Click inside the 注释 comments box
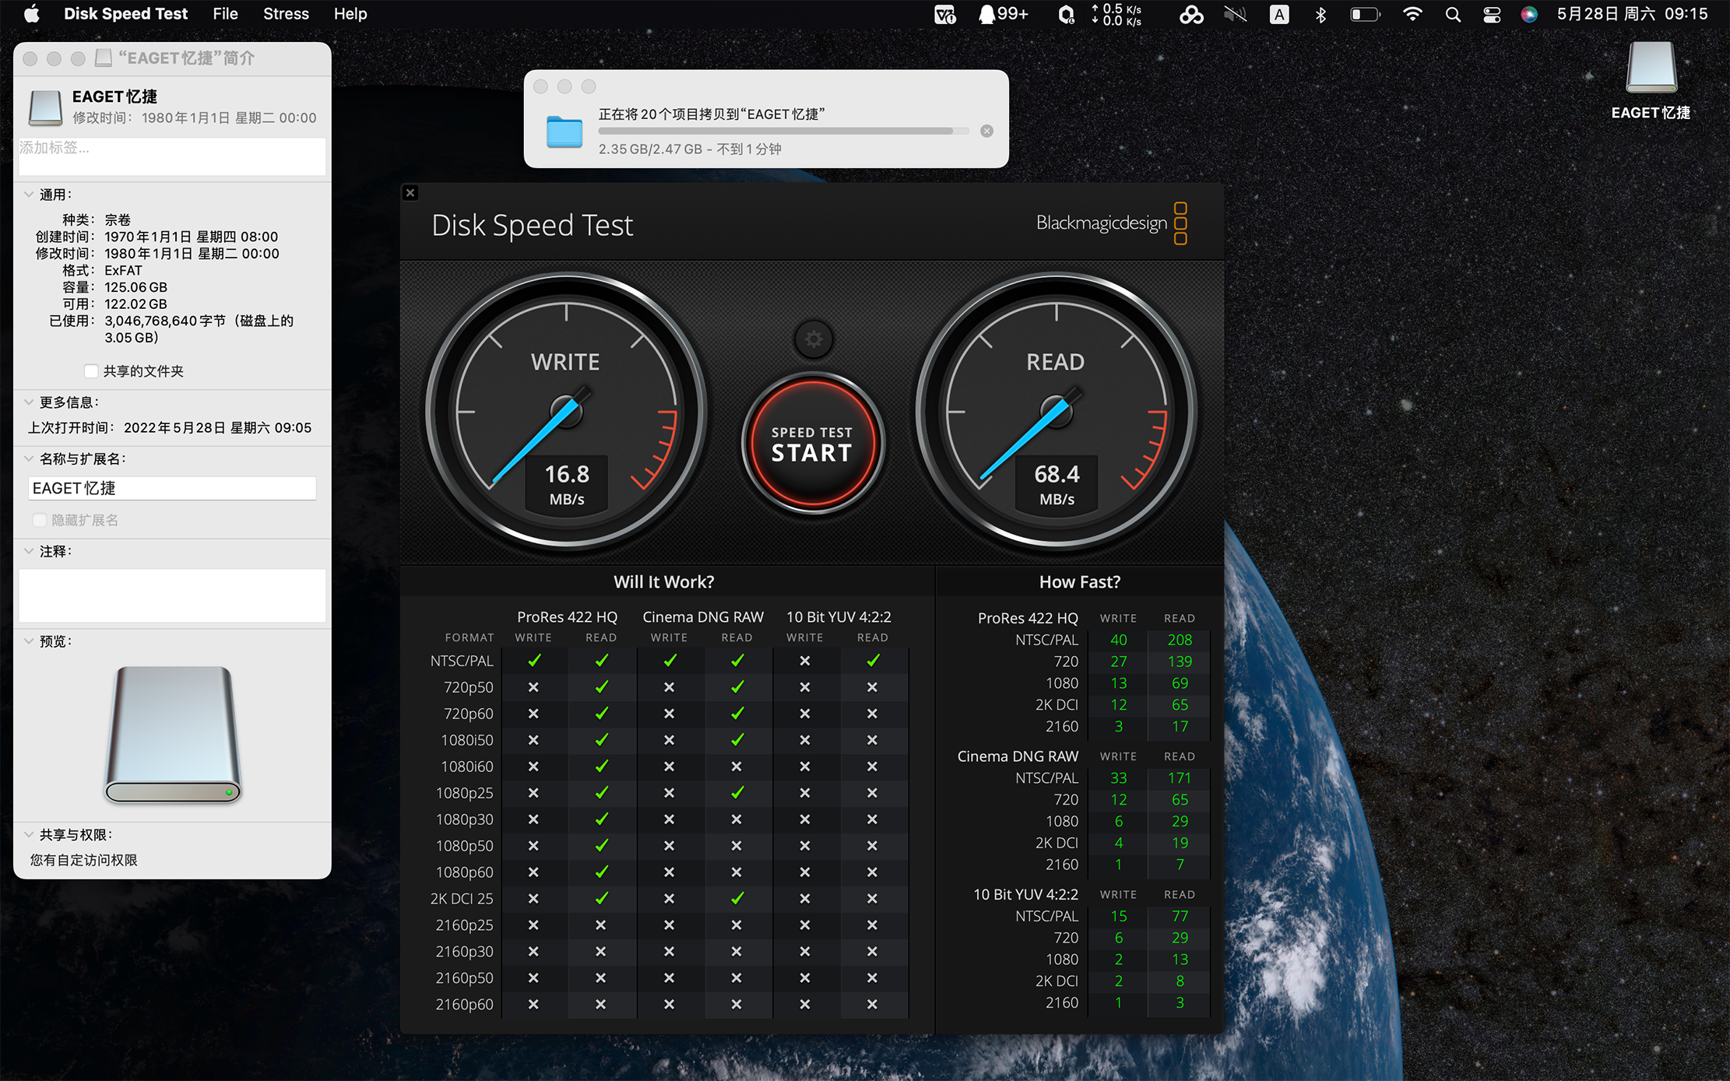Viewport: 1730px width, 1081px height. [x=172, y=595]
